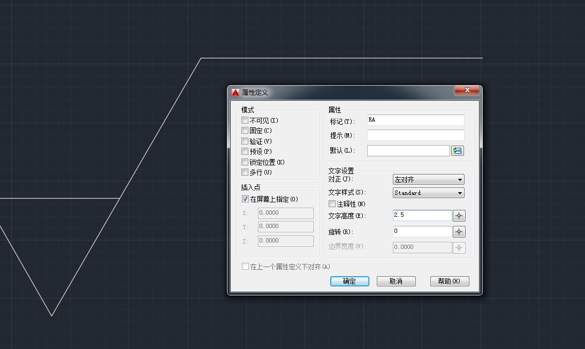Open the 文字样式 dropdown showing Standard
The height and width of the screenshot is (349, 585).
point(459,192)
